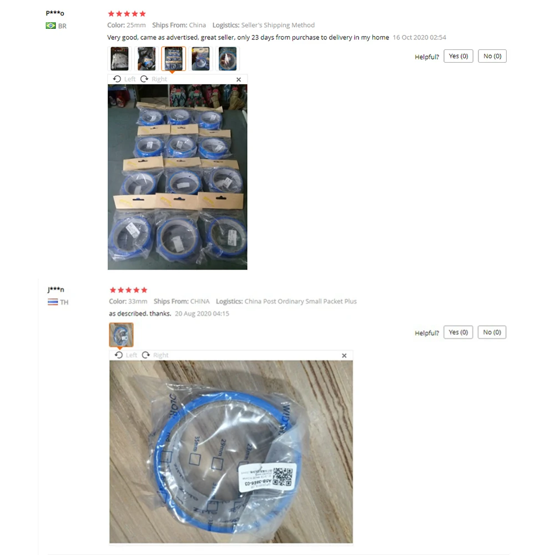This screenshot has height=555, width=555.
Task: Open first thumbnail in P***o's review
Action: tap(119, 58)
